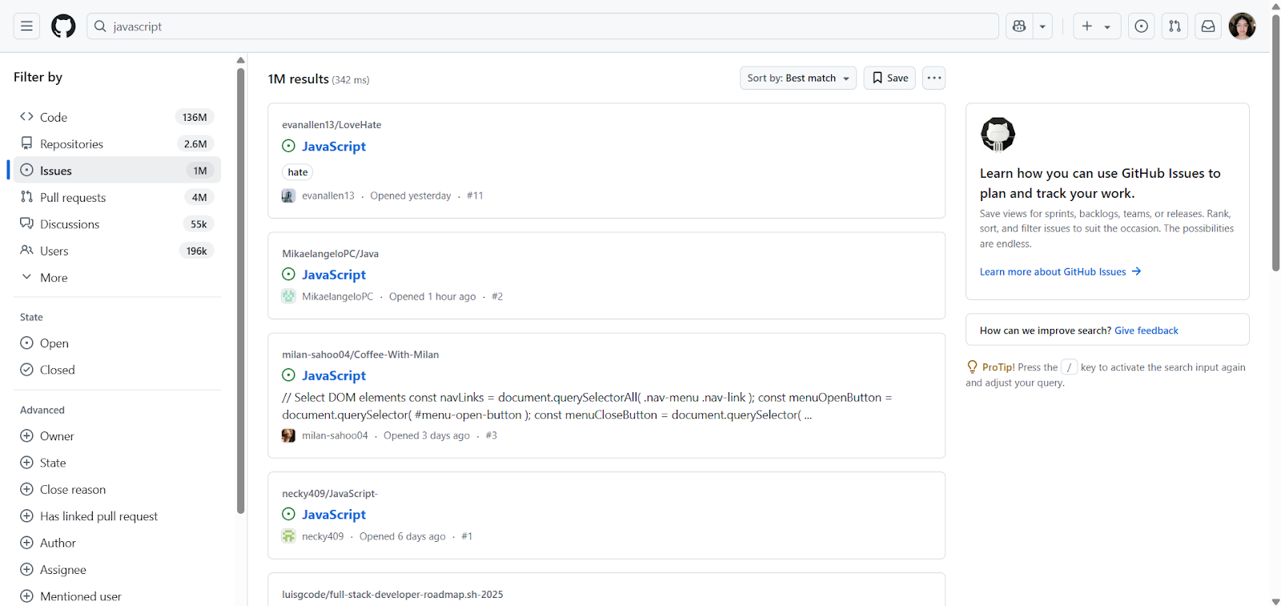Add Has linked pull request filter
This screenshot has width=1281, height=606.
point(117,516)
